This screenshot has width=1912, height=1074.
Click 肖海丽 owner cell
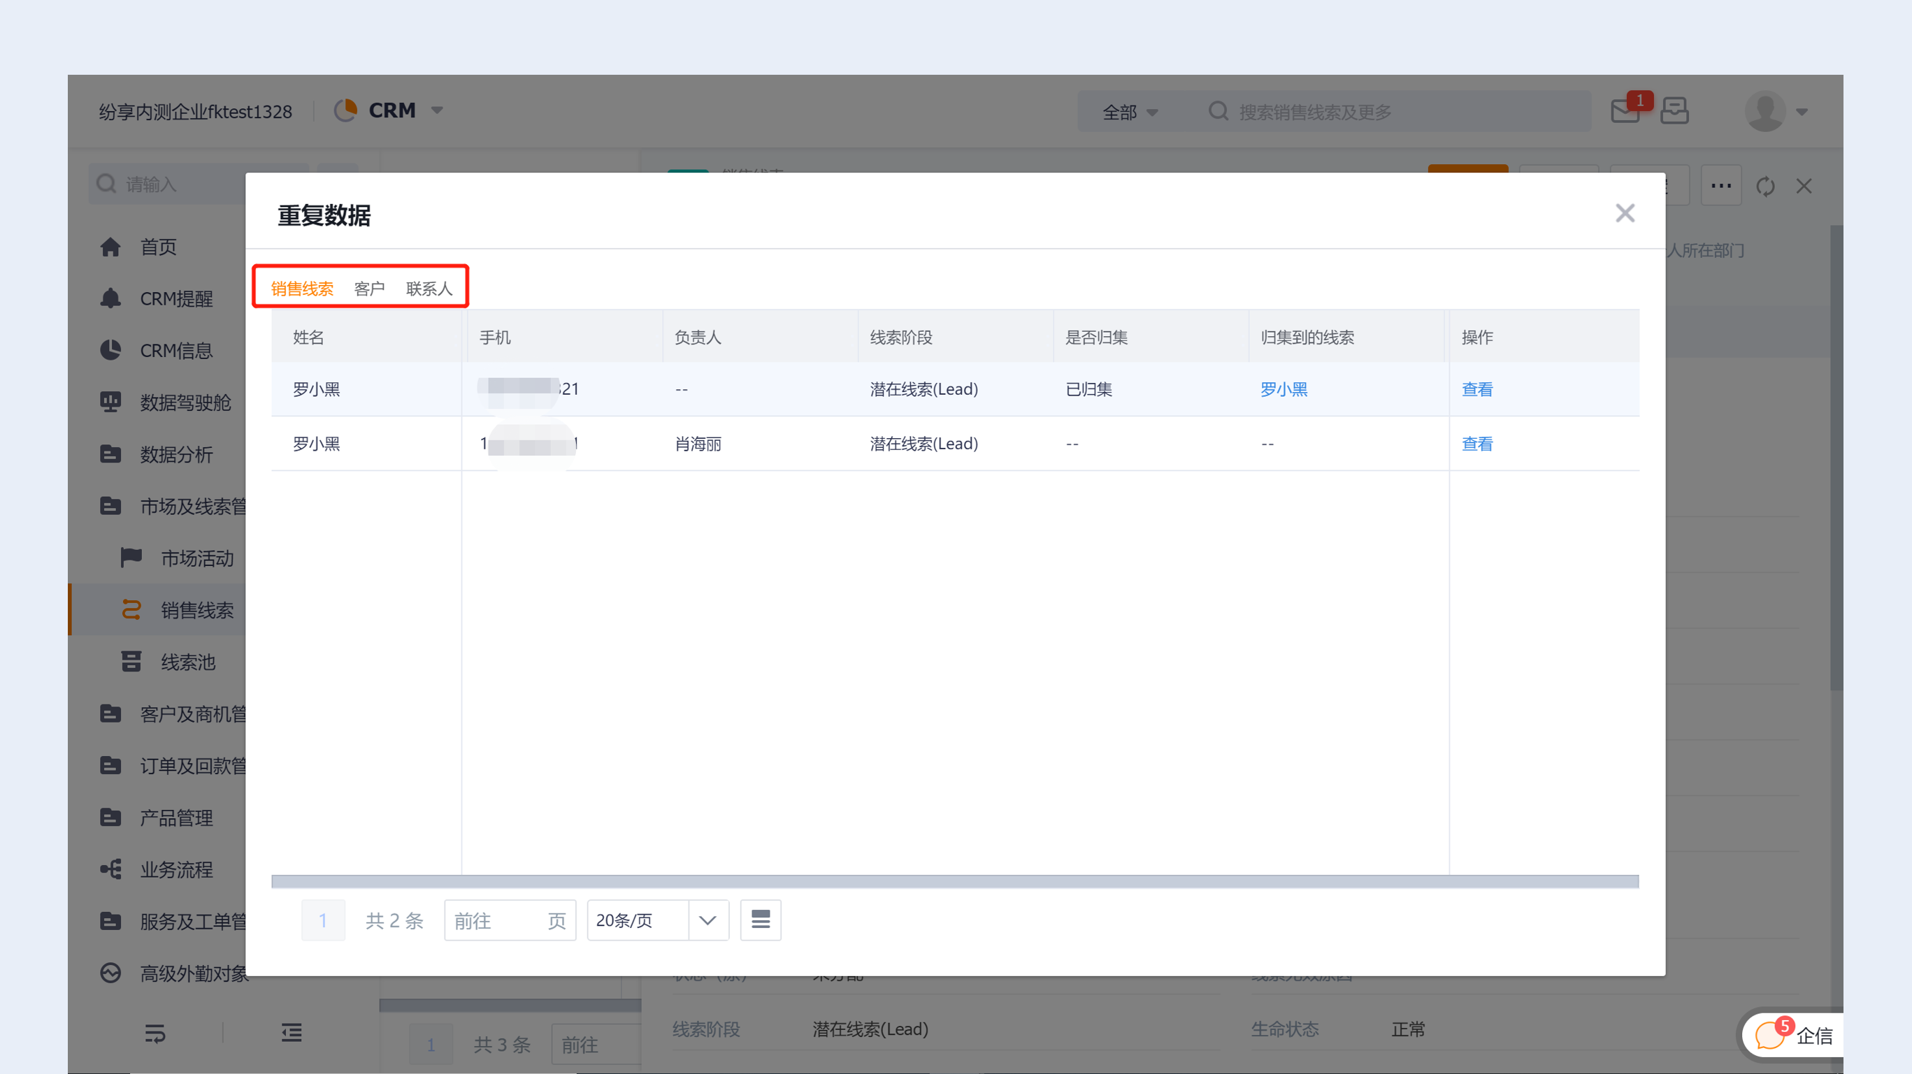(x=698, y=444)
